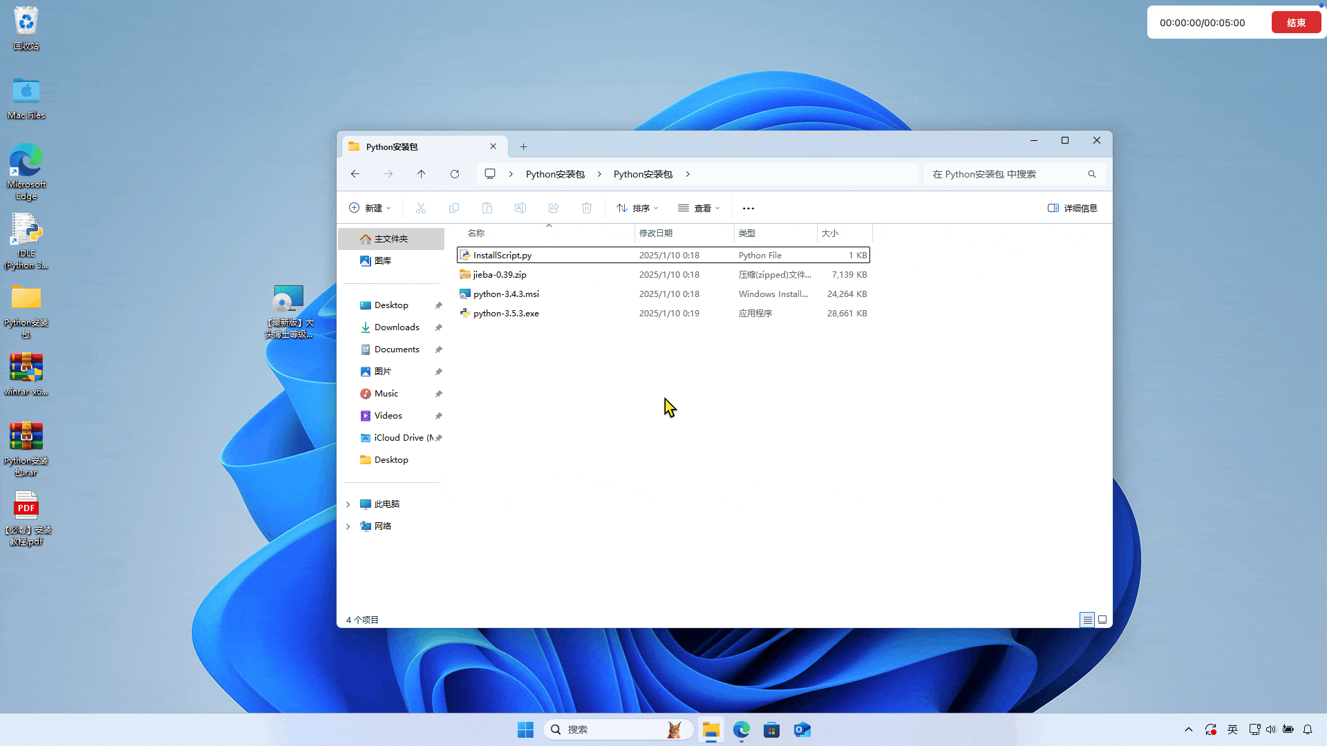Switch to the details list view
This screenshot has width=1327, height=746.
1087,620
